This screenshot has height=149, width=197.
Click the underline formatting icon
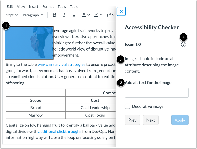point(74,15)
